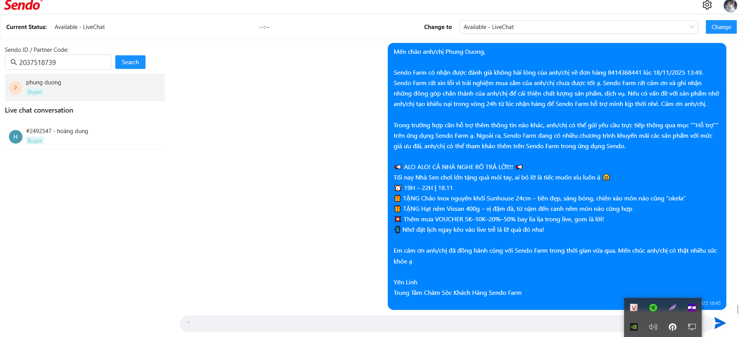The width and height of the screenshot is (743, 337).
Task: Open the settings gear icon
Action: coord(707,5)
